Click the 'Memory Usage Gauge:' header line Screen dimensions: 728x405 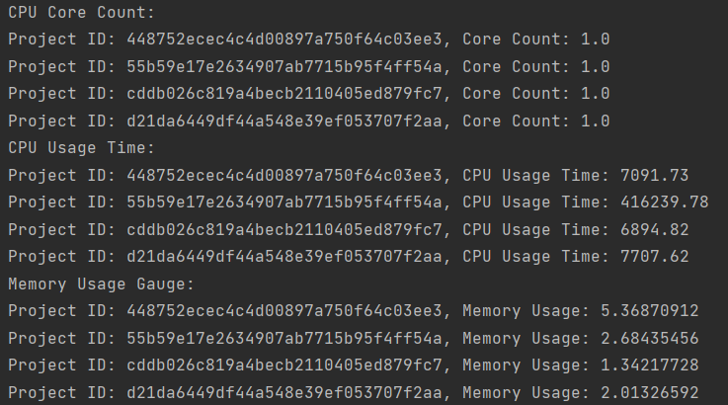coord(101,284)
